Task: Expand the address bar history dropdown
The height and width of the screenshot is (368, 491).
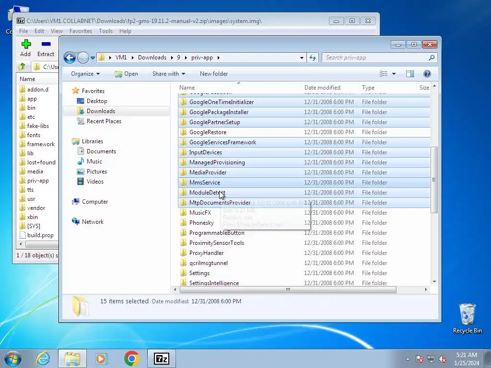Action: pyautogui.click(x=302, y=57)
